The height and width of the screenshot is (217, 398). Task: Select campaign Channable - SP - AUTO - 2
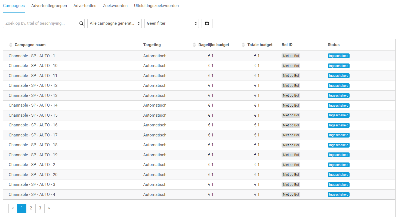pyautogui.click(x=32, y=165)
